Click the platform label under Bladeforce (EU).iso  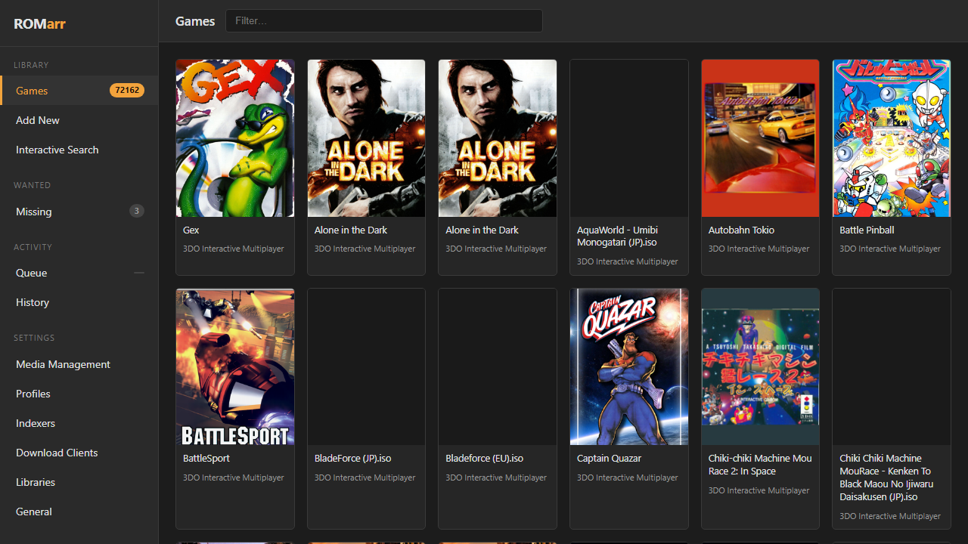(x=496, y=478)
